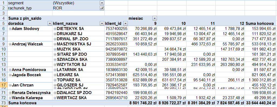Select client id 9425870872

click(x=116, y=49)
